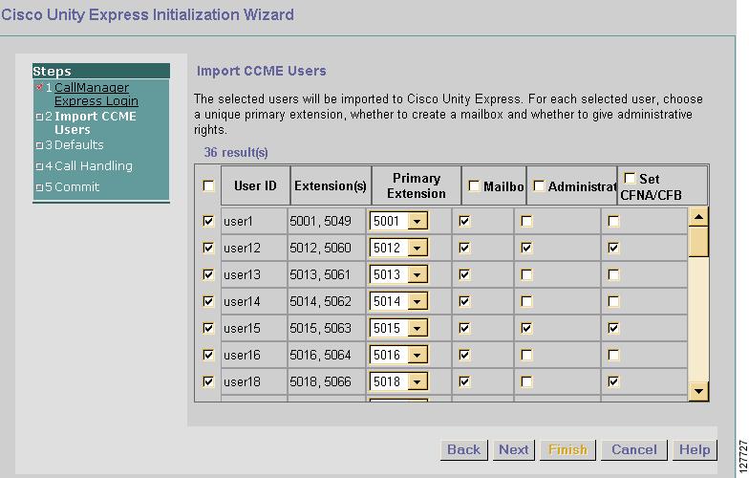Click extensions cell '5015, 5063'
The image size is (749, 478).
(x=327, y=328)
